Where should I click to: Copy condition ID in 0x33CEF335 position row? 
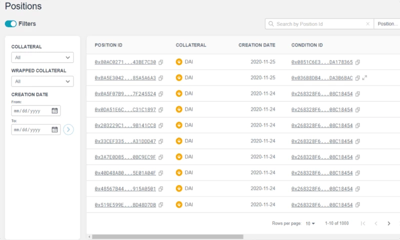[x=357, y=141]
